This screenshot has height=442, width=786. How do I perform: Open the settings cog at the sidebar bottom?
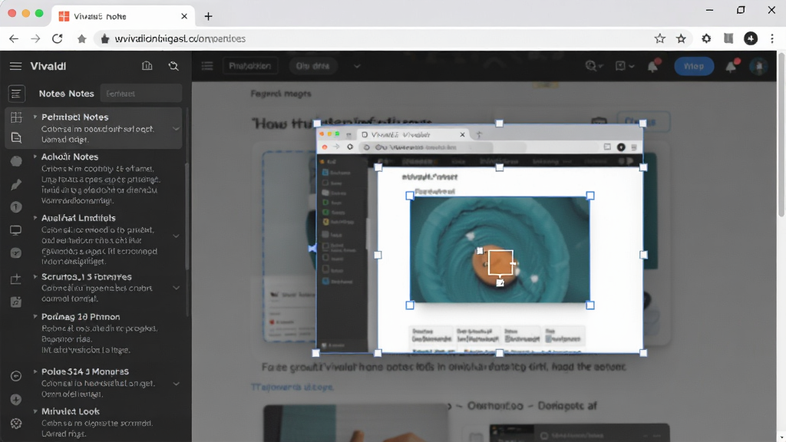coord(16,424)
